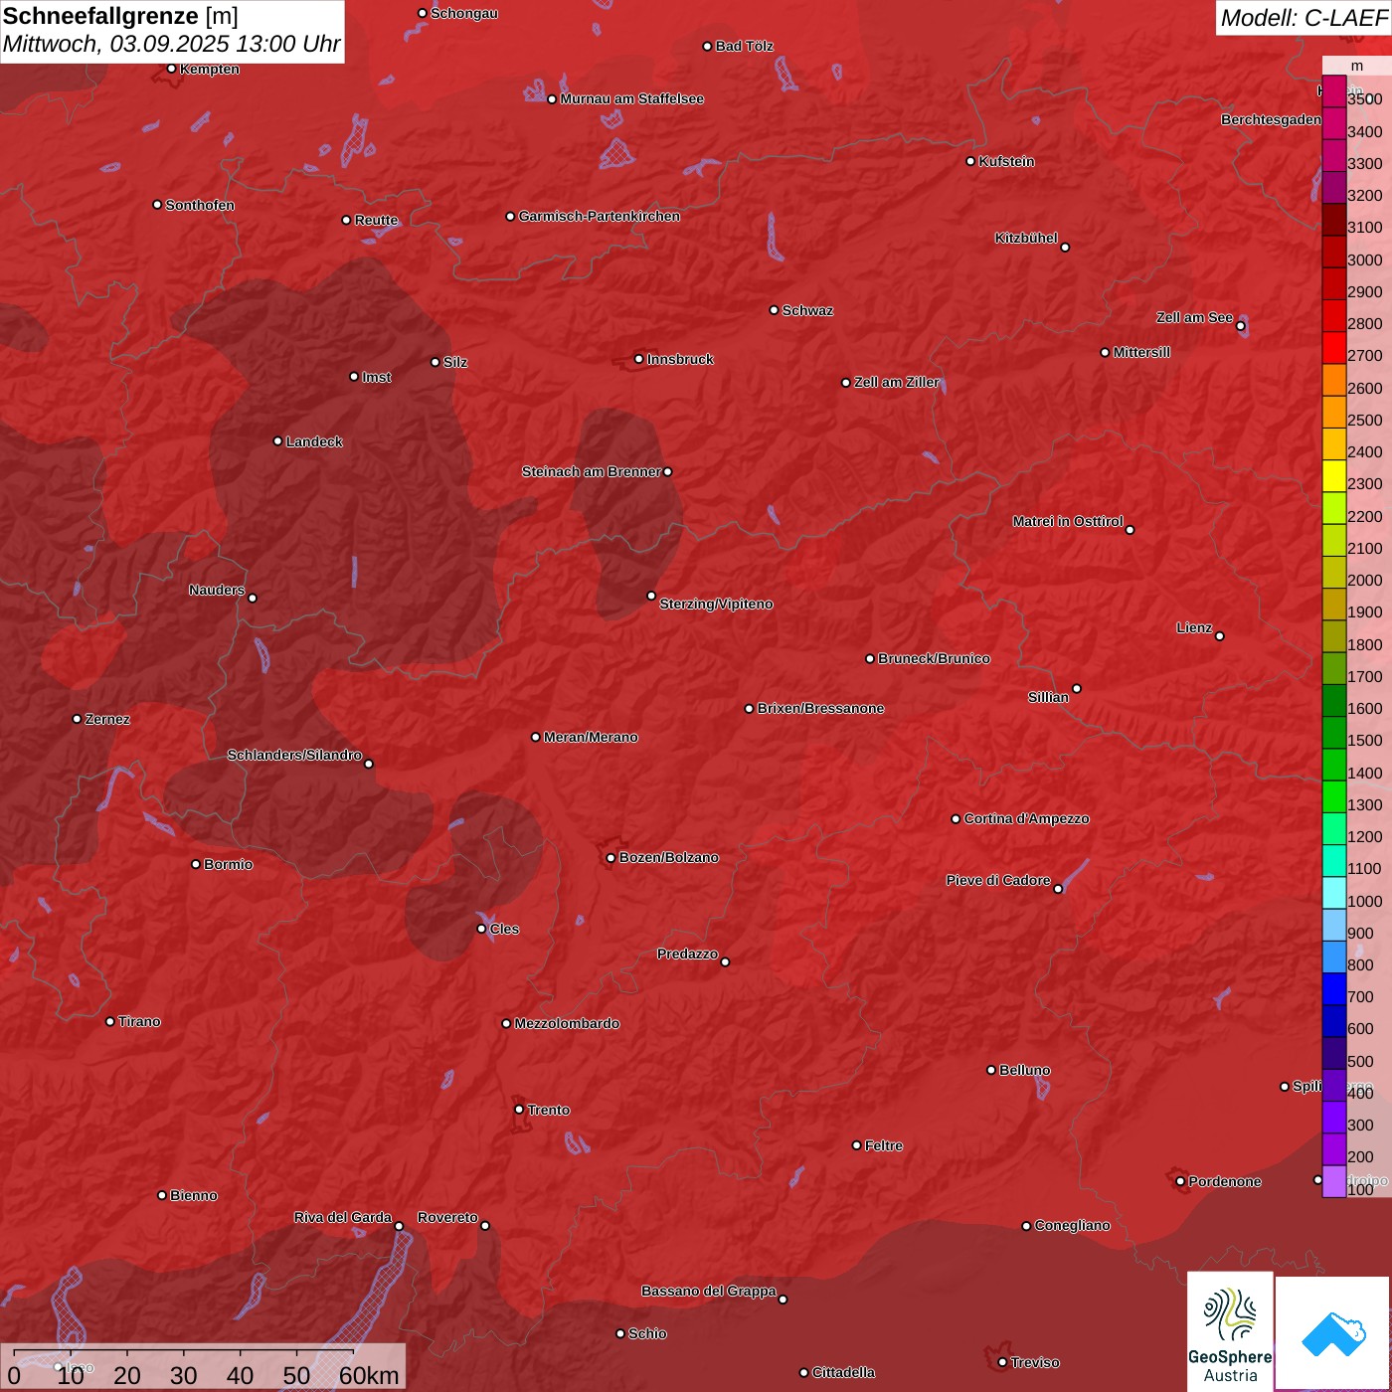
Task: Click the legend unit header 'm'
Action: pos(1357,66)
